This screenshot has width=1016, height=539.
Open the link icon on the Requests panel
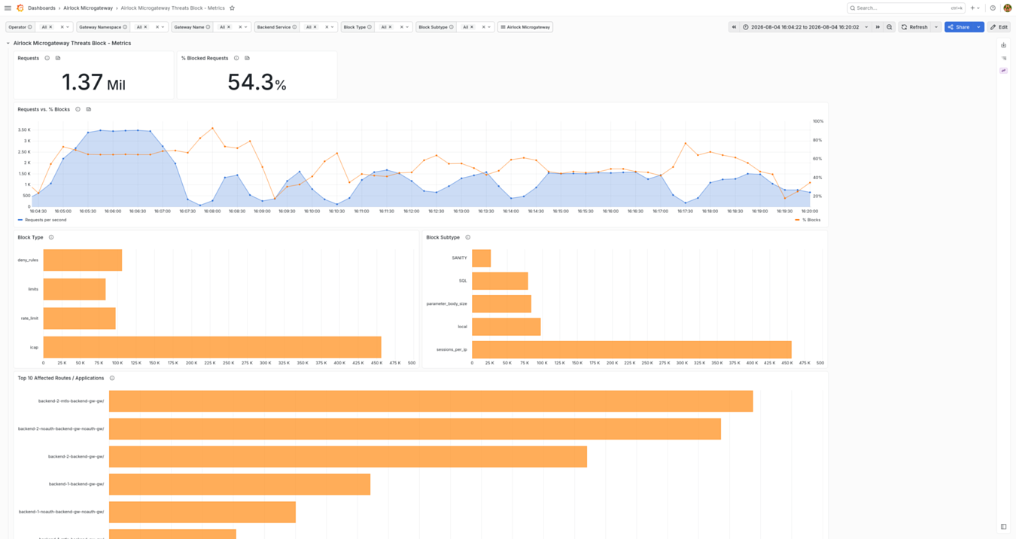coord(58,58)
